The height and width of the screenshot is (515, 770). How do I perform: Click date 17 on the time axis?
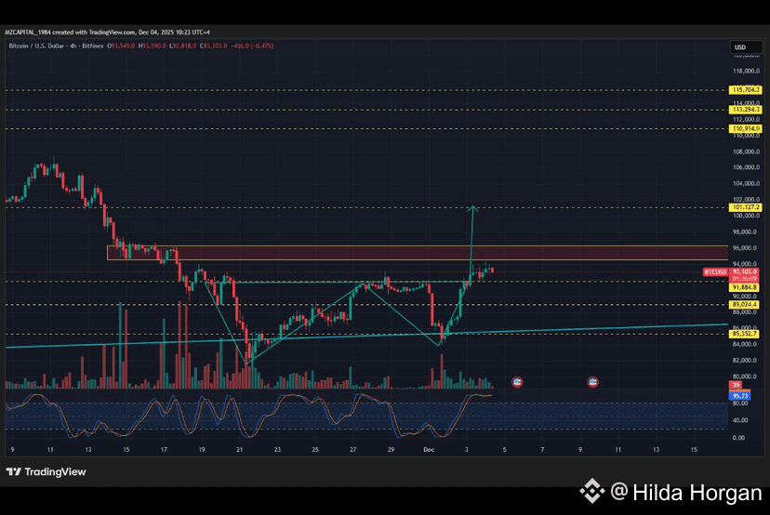[164, 450]
